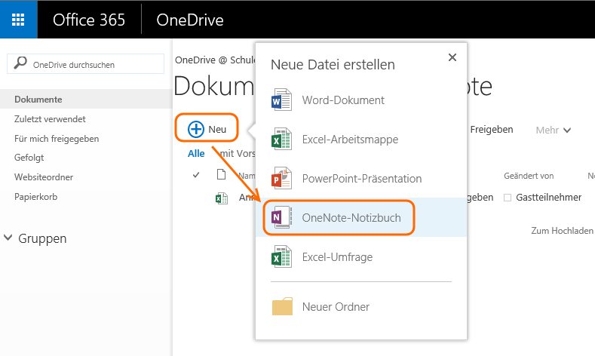Click the Word-Dokument icon
Image resolution: width=595 pixels, height=356 pixels.
tap(281, 100)
